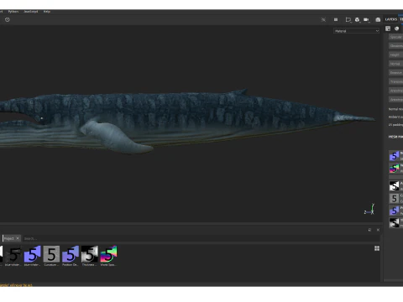This screenshot has width=403, height=302.
Task: Click the Transmissive channel button
Action: [395, 81]
